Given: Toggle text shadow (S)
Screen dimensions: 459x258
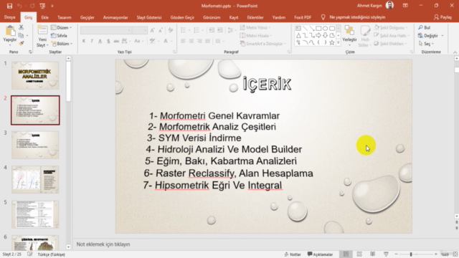Looking at the screenshot, I should tap(108, 42).
